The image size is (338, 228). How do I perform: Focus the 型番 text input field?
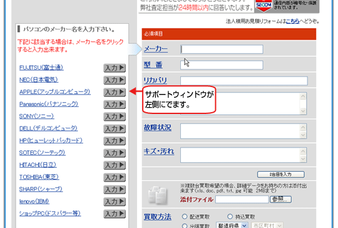[x=222, y=65]
